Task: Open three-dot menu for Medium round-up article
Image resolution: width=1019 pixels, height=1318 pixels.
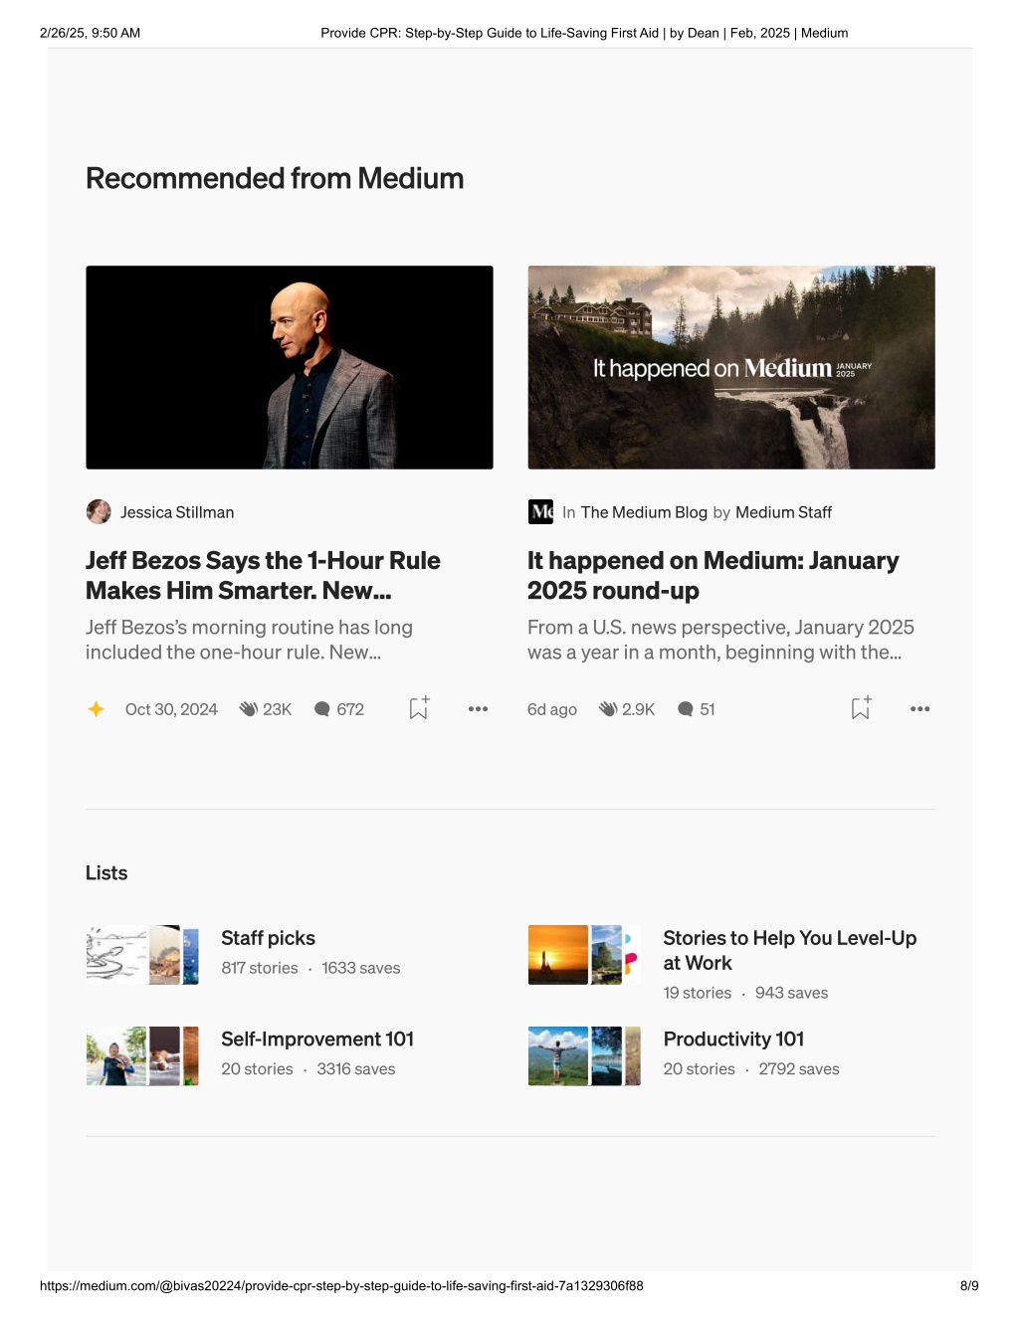Action: 919,709
